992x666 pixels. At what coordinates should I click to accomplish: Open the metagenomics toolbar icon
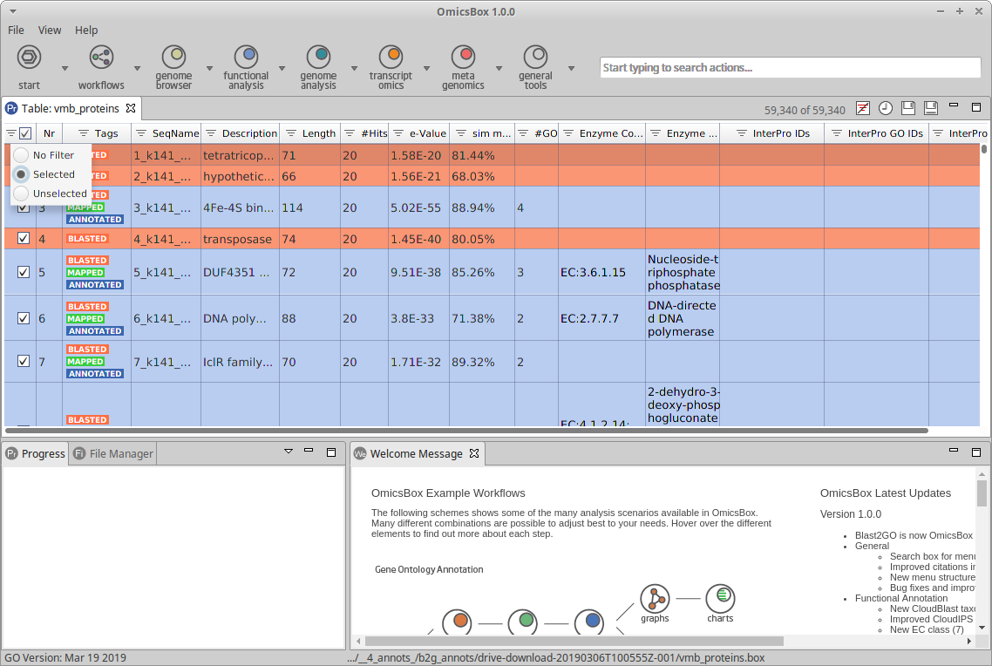[x=463, y=58]
